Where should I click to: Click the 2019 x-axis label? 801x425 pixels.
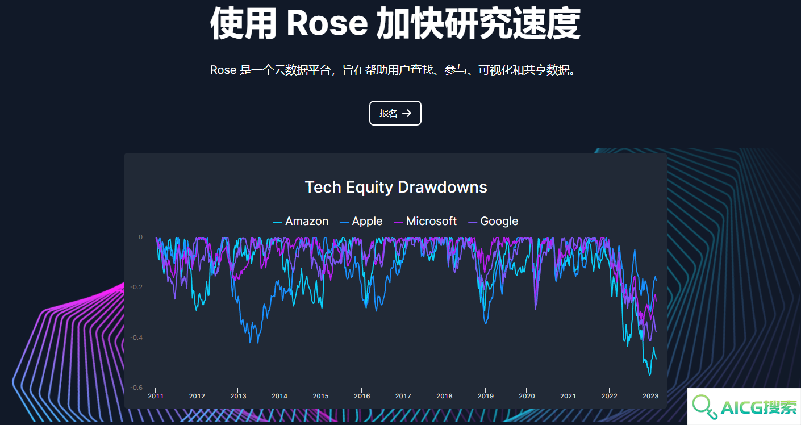click(x=486, y=396)
